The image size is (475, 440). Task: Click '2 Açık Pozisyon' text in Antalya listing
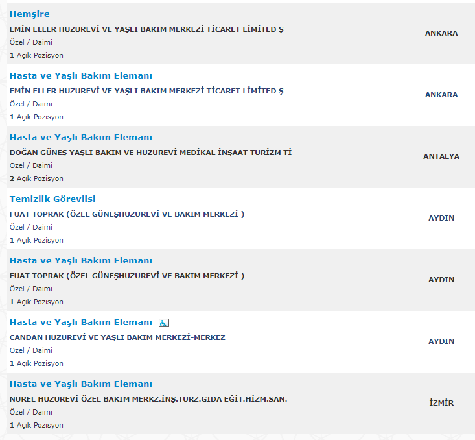[x=36, y=178]
